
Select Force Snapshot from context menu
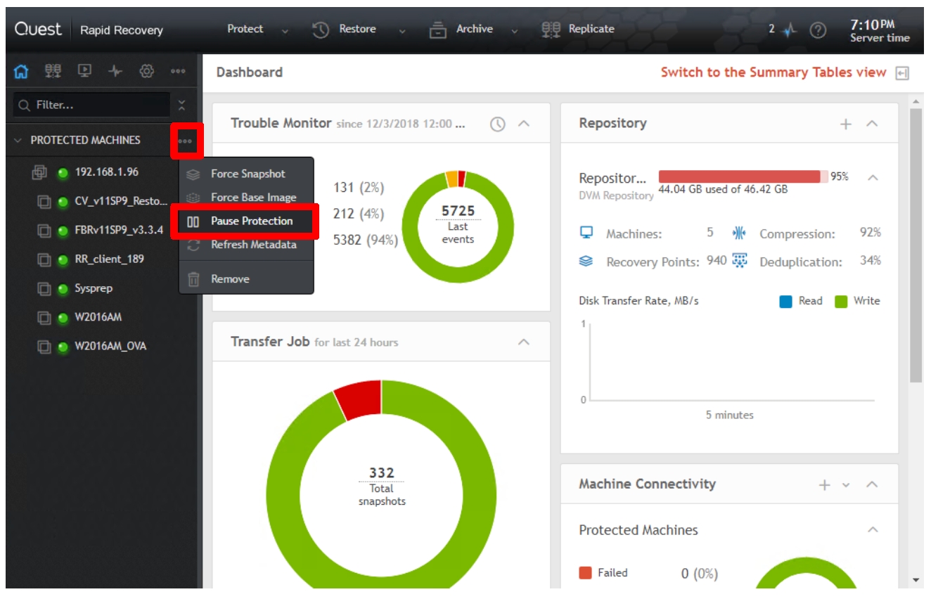[x=246, y=174]
